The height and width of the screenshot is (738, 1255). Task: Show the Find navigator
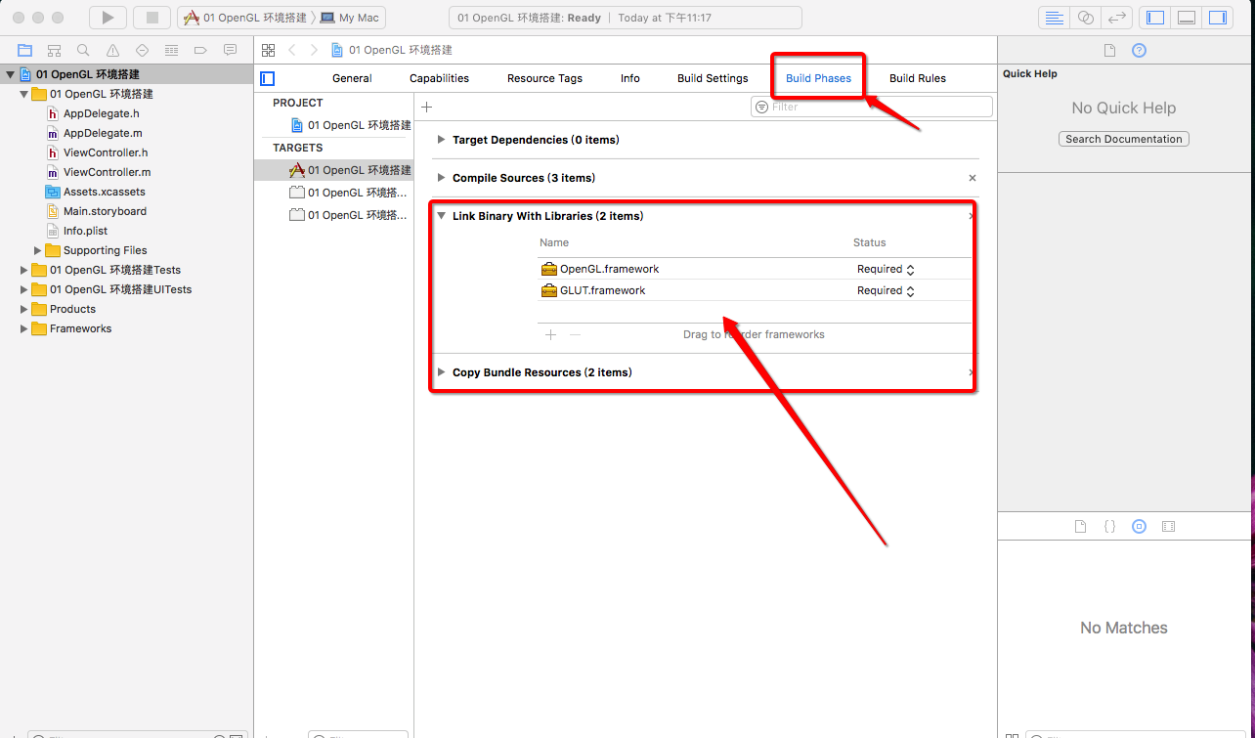pyautogui.click(x=84, y=50)
